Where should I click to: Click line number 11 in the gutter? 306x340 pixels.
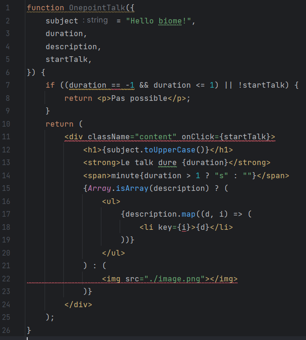[6, 137]
